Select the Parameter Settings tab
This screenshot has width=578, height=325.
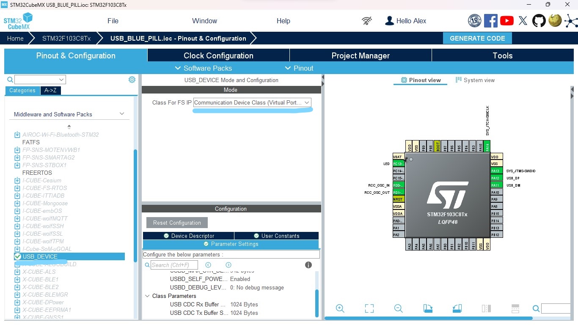point(231,244)
